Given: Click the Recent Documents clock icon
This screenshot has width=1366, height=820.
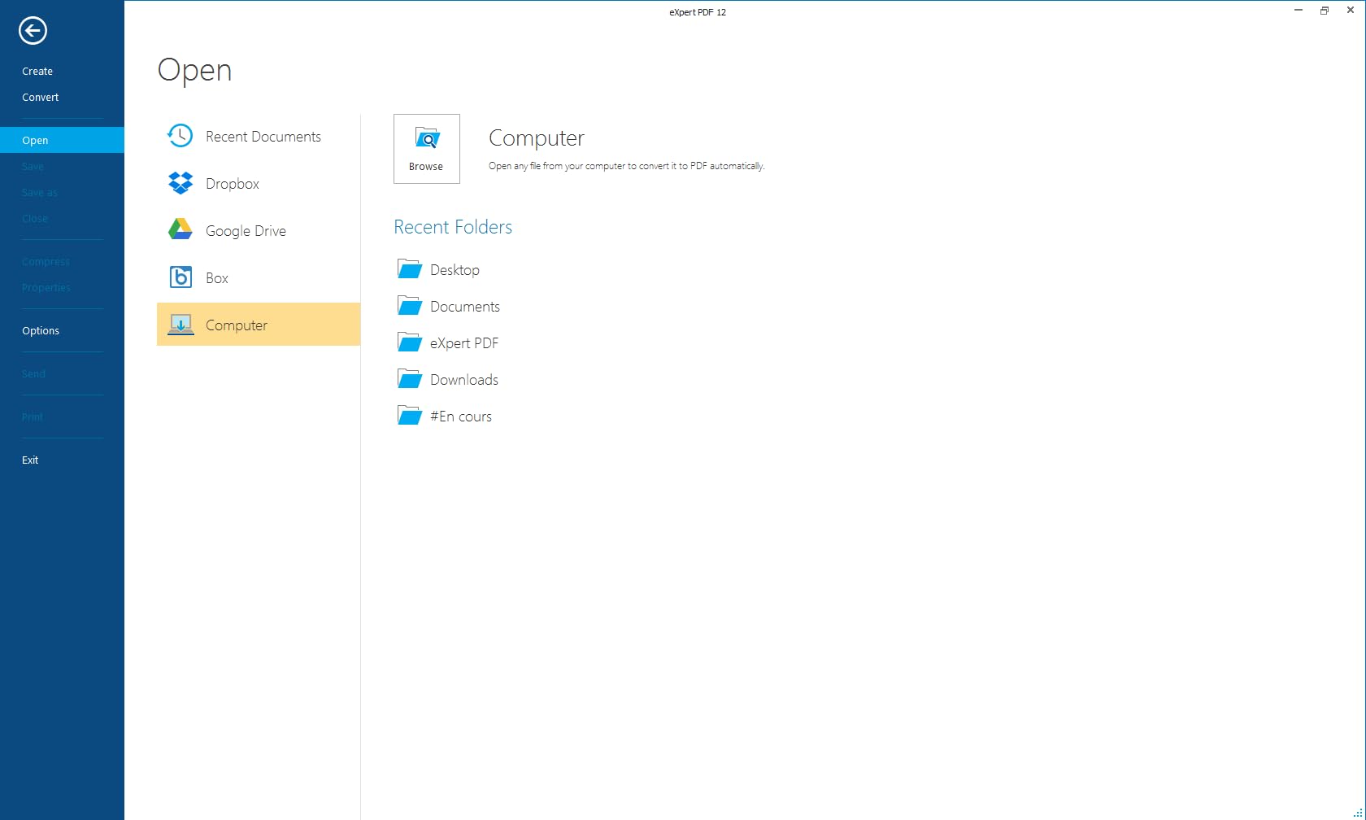Looking at the screenshot, I should 180,136.
